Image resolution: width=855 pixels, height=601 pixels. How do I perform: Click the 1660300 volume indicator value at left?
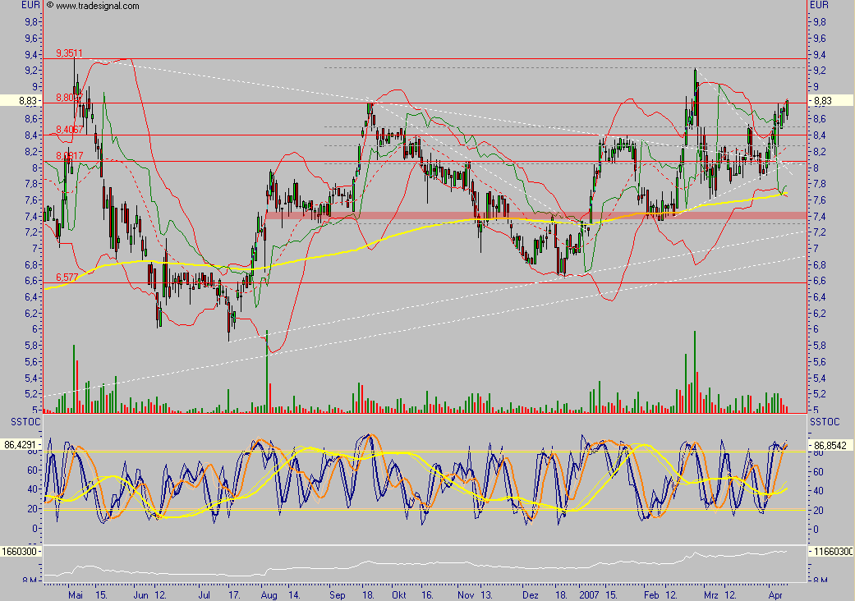pos(21,552)
